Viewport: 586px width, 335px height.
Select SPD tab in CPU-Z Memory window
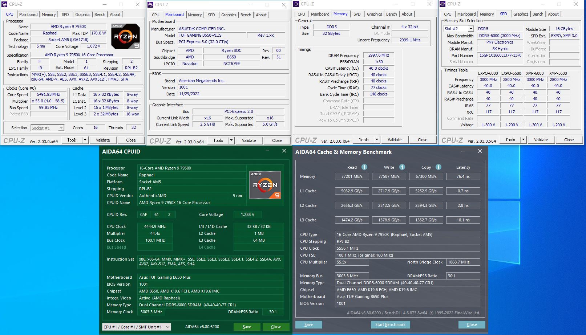point(357,14)
